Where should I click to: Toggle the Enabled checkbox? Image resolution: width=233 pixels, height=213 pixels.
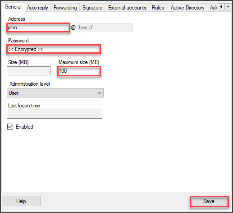[x=10, y=127]
